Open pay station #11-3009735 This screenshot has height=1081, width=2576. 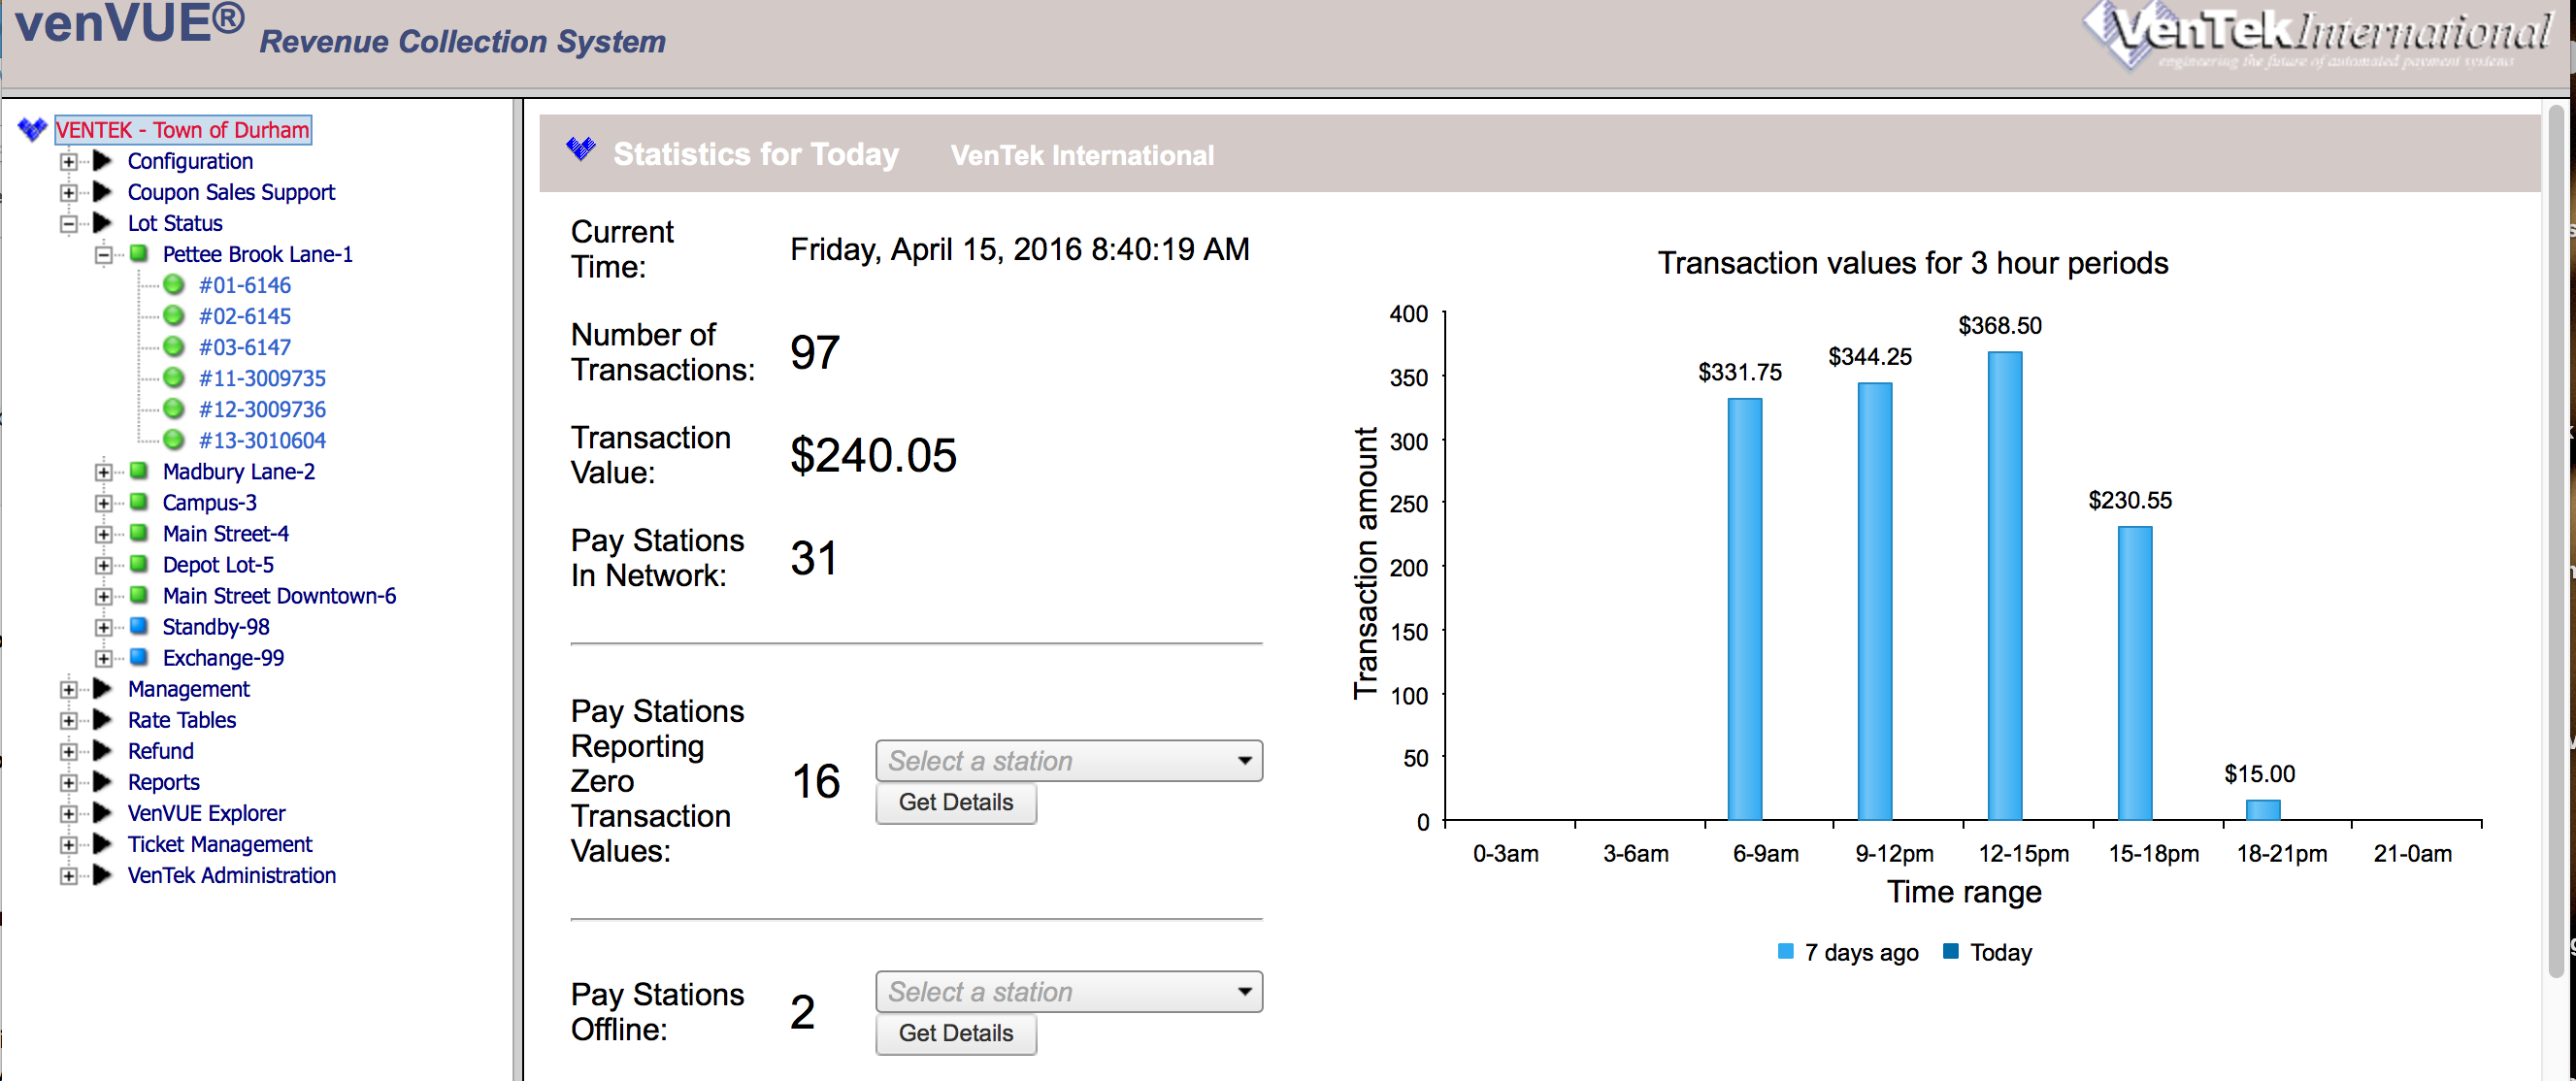tap(262, 378)
